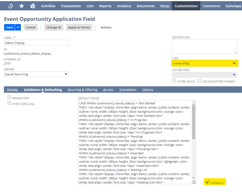242x192 pixels.
Task: Switch to the Setup menu
Action: click(164, 6)
